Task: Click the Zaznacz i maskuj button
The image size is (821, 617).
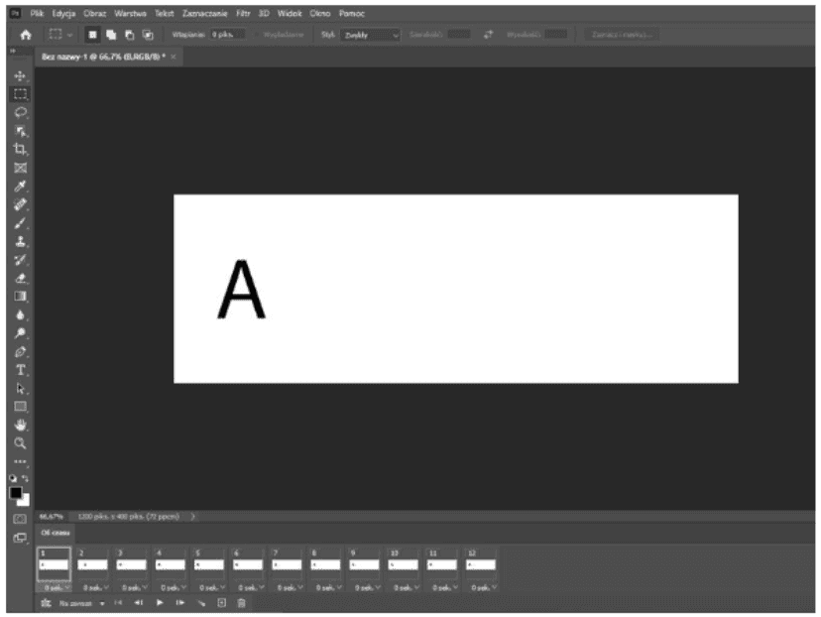Action: [622, 35]
